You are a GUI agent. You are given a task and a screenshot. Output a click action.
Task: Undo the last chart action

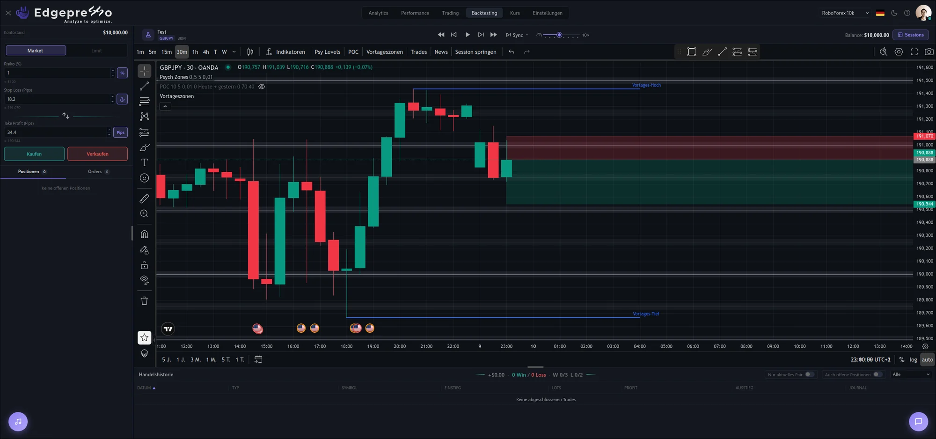pos(512,52)
